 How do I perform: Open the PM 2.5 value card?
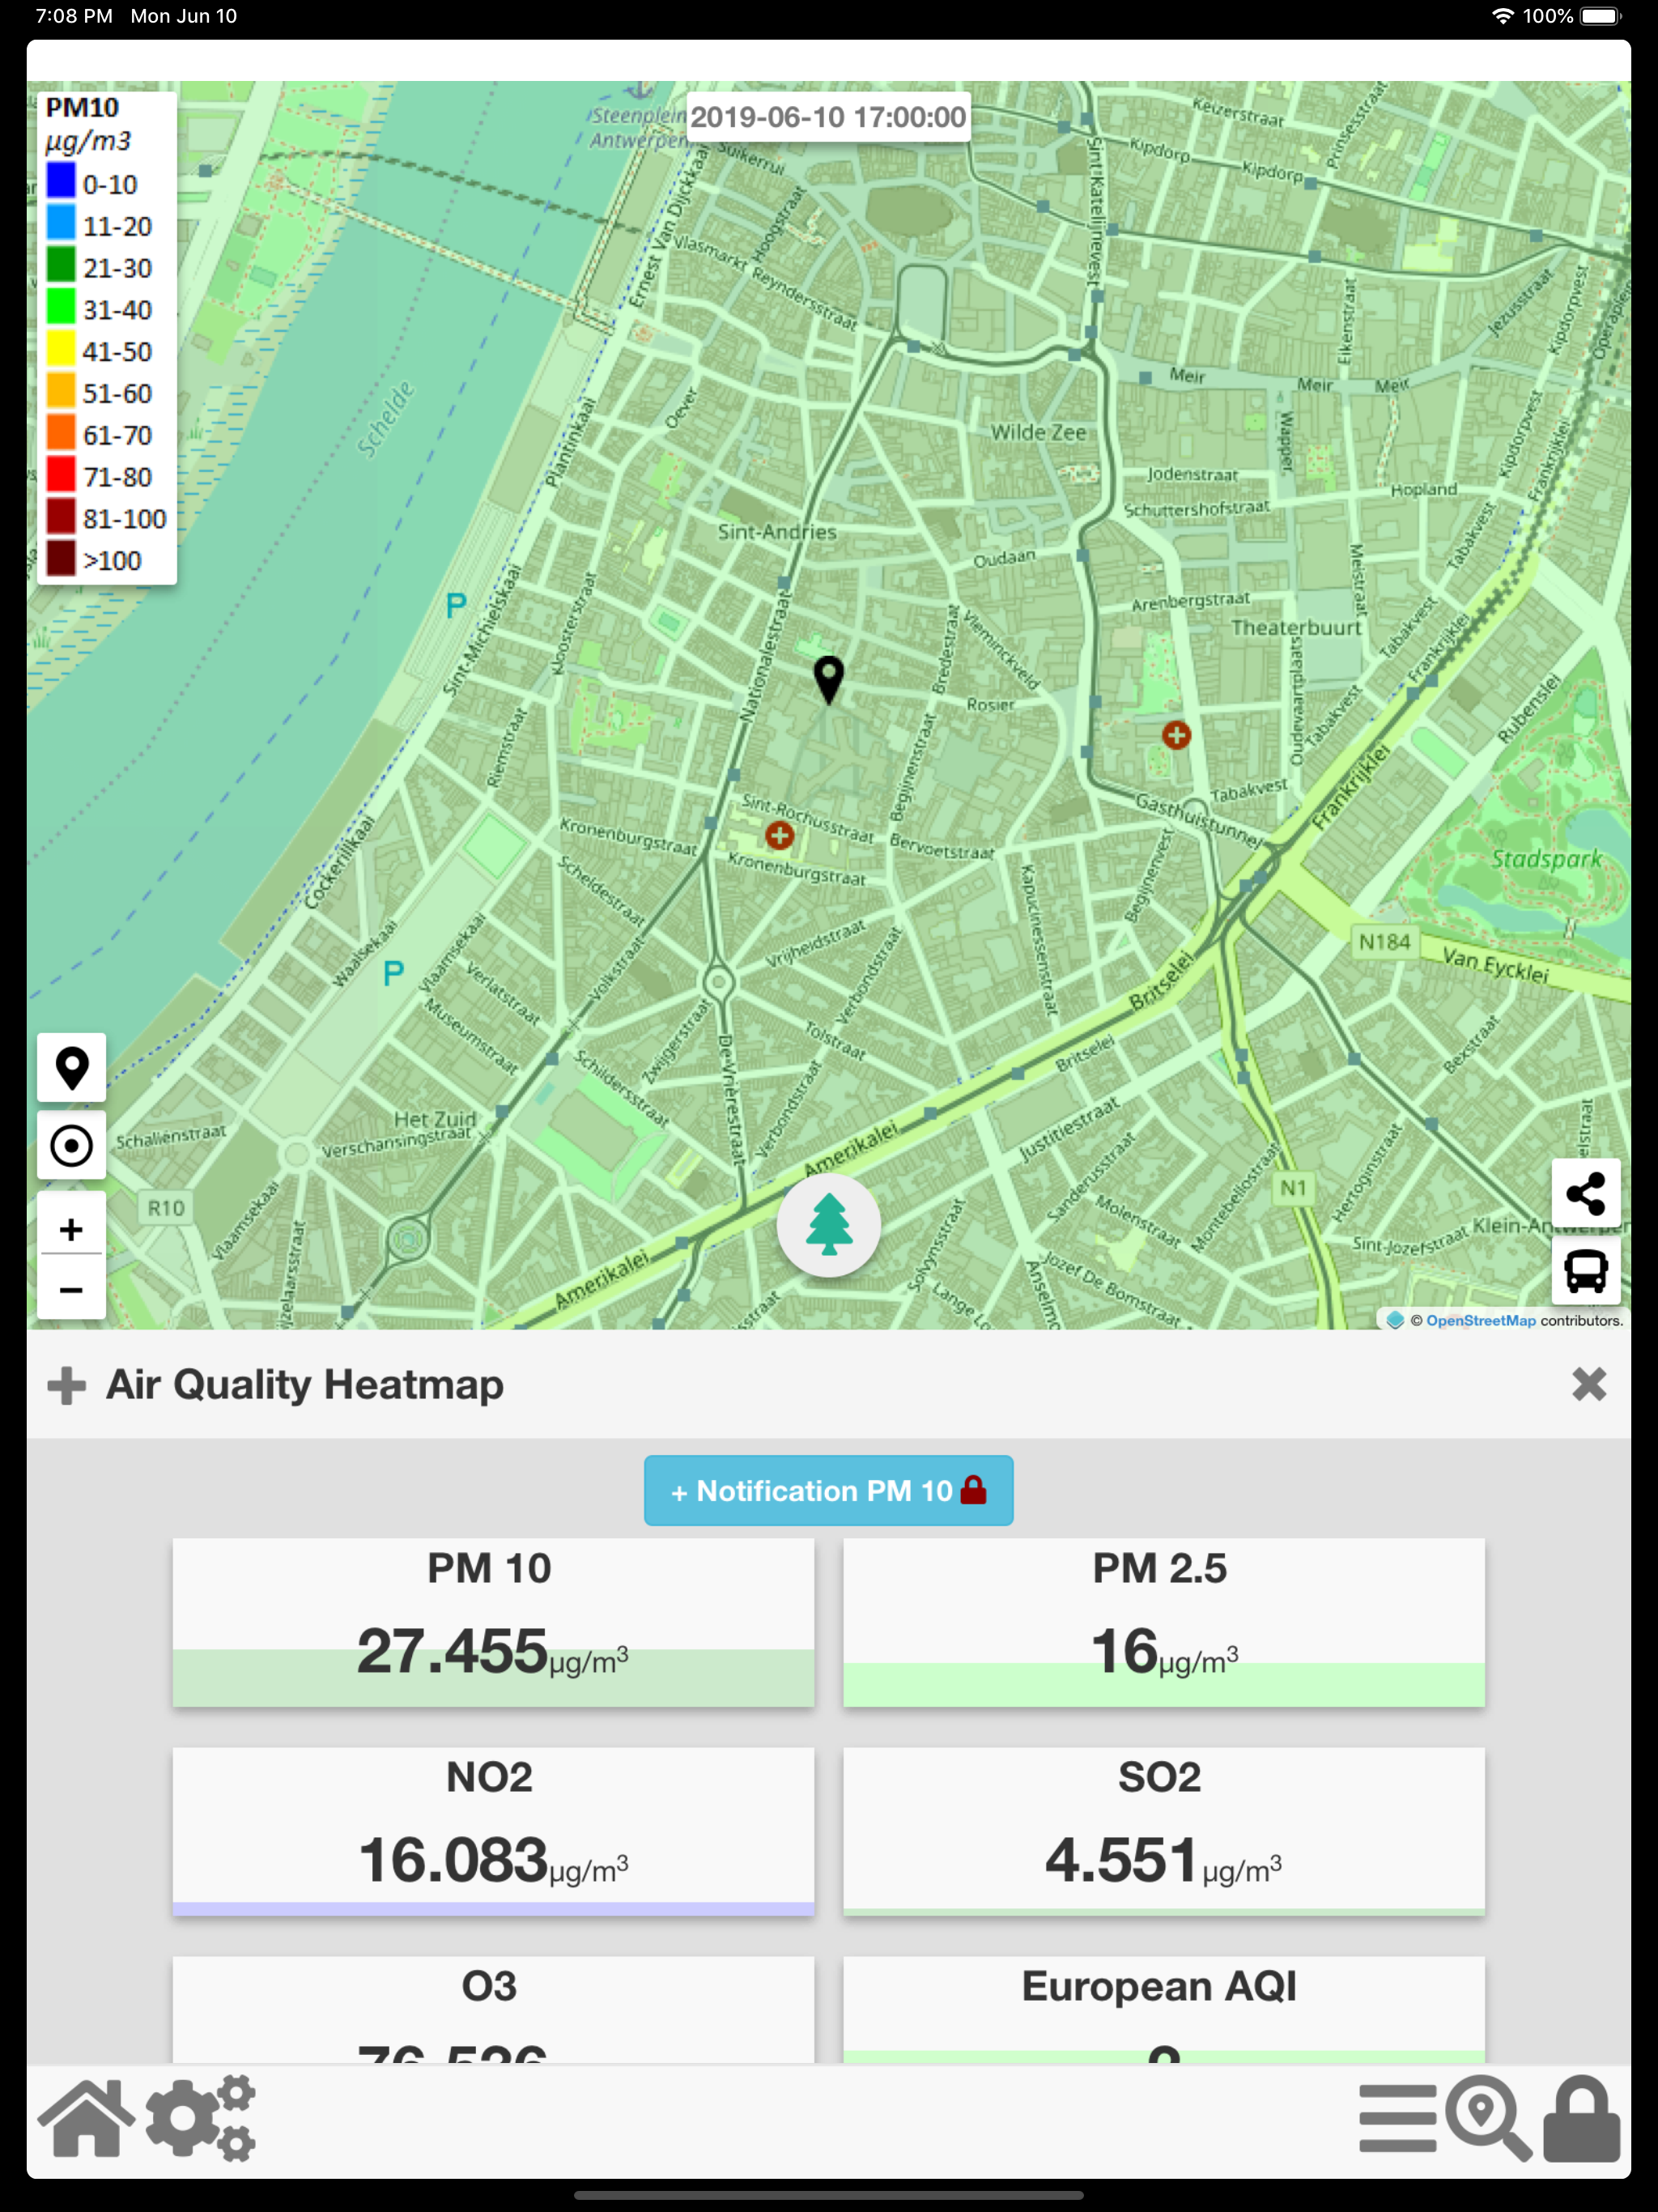1163,1622
